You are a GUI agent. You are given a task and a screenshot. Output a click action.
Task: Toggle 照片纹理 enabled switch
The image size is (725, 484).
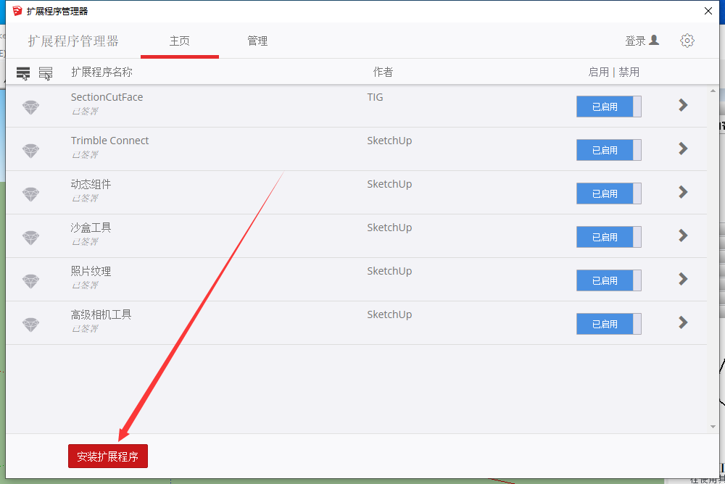(608, 280)
